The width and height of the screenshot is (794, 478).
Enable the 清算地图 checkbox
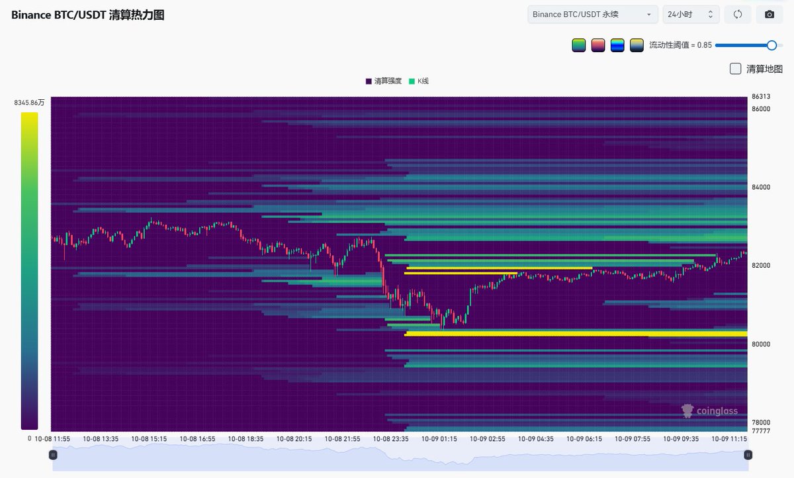pyautogui.click(x=735, y=69)
